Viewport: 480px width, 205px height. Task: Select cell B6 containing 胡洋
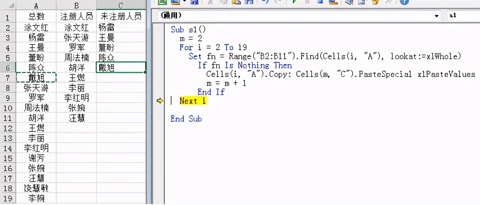point(76,68)
